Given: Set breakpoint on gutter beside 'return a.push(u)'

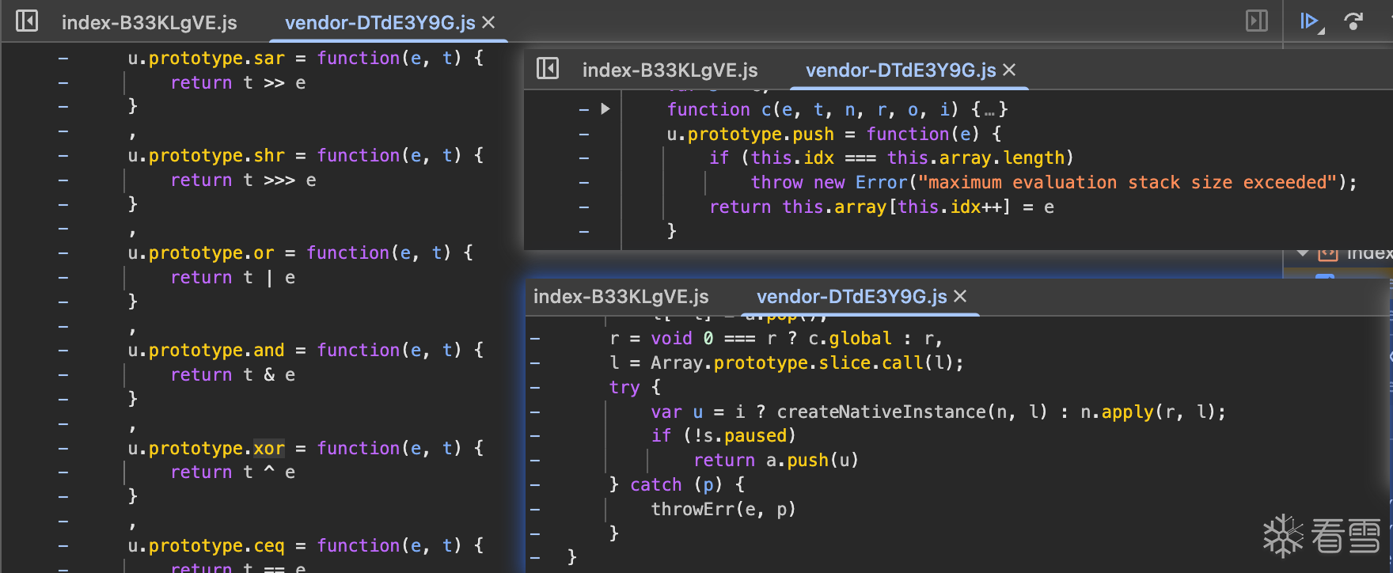Looking at the screenshot, I should (x=535, y=461).
